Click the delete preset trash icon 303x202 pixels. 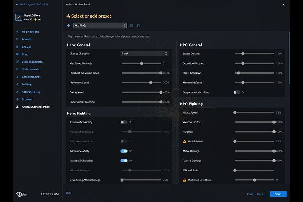(x=138, y=25)
